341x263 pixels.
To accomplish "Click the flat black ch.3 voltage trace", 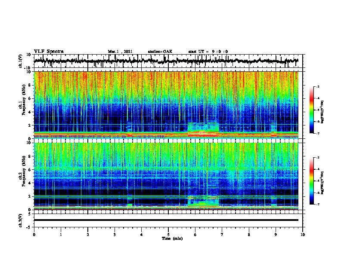I will tap(166, 220).
